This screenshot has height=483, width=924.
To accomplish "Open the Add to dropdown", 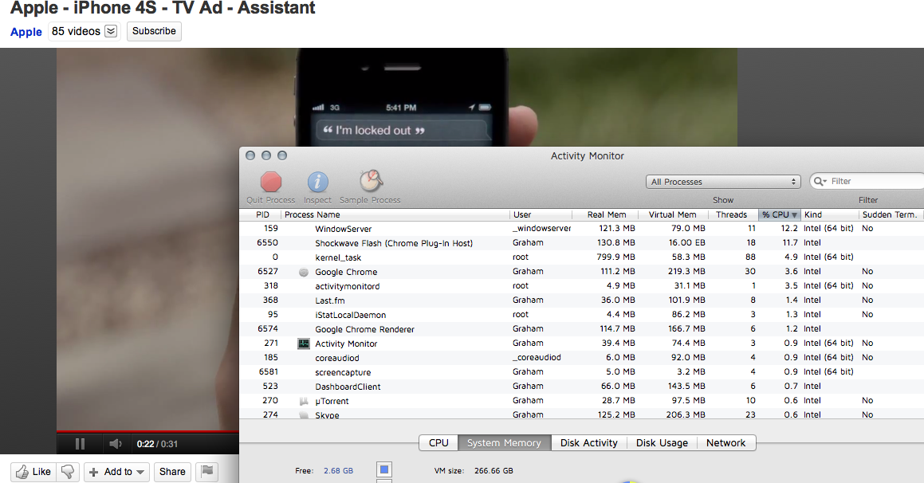I will [116, 472].
